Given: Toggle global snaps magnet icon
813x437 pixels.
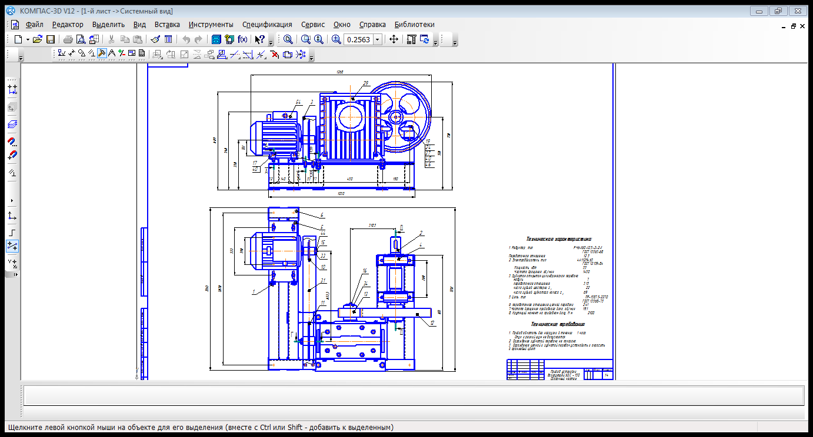Looking at the screenshot, I should tap(12, 142).
